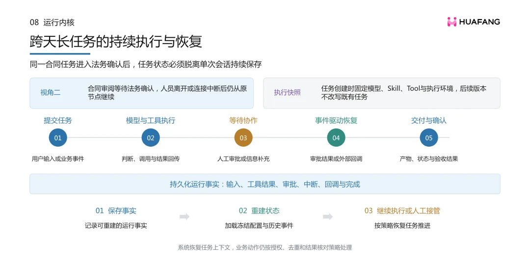This screenshot has width=530, height=261.
Task: Click the 事件驱动恢复 step title
Action: (336, 120)
